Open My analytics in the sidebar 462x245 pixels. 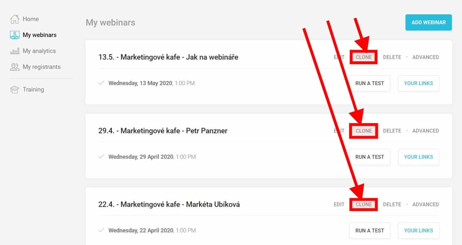click(39, 51)
